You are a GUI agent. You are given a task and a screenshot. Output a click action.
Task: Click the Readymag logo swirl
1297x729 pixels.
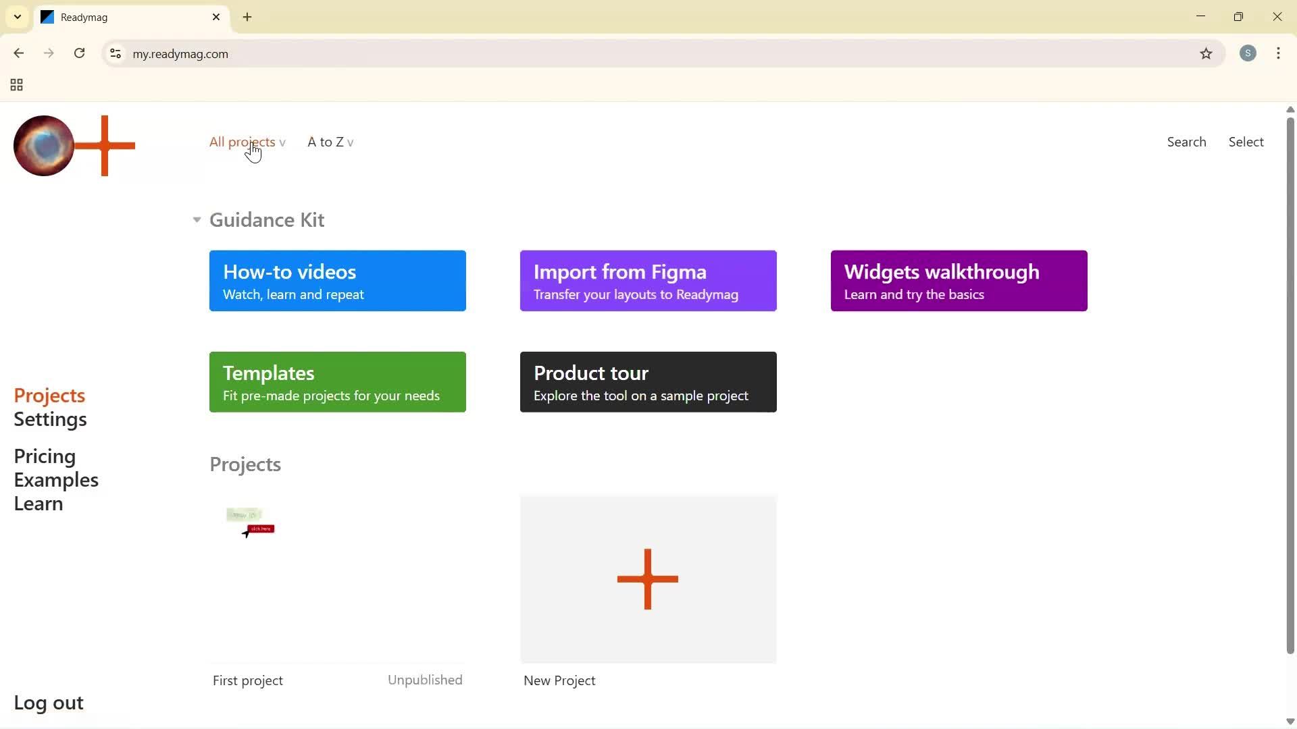(43, 144)
